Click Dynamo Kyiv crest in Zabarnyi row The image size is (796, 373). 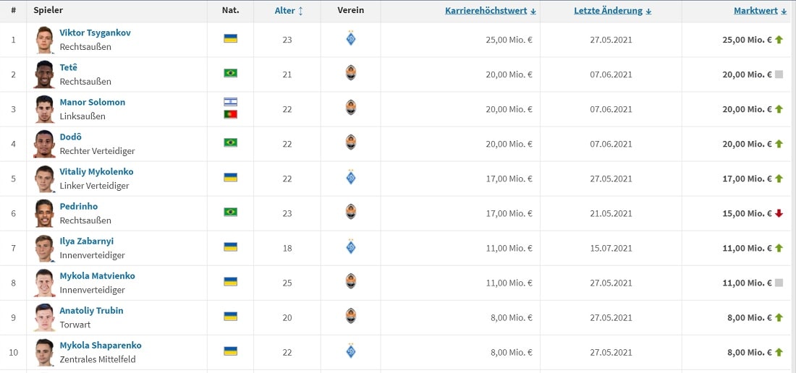pyautogui.click(x=351, y=247)
